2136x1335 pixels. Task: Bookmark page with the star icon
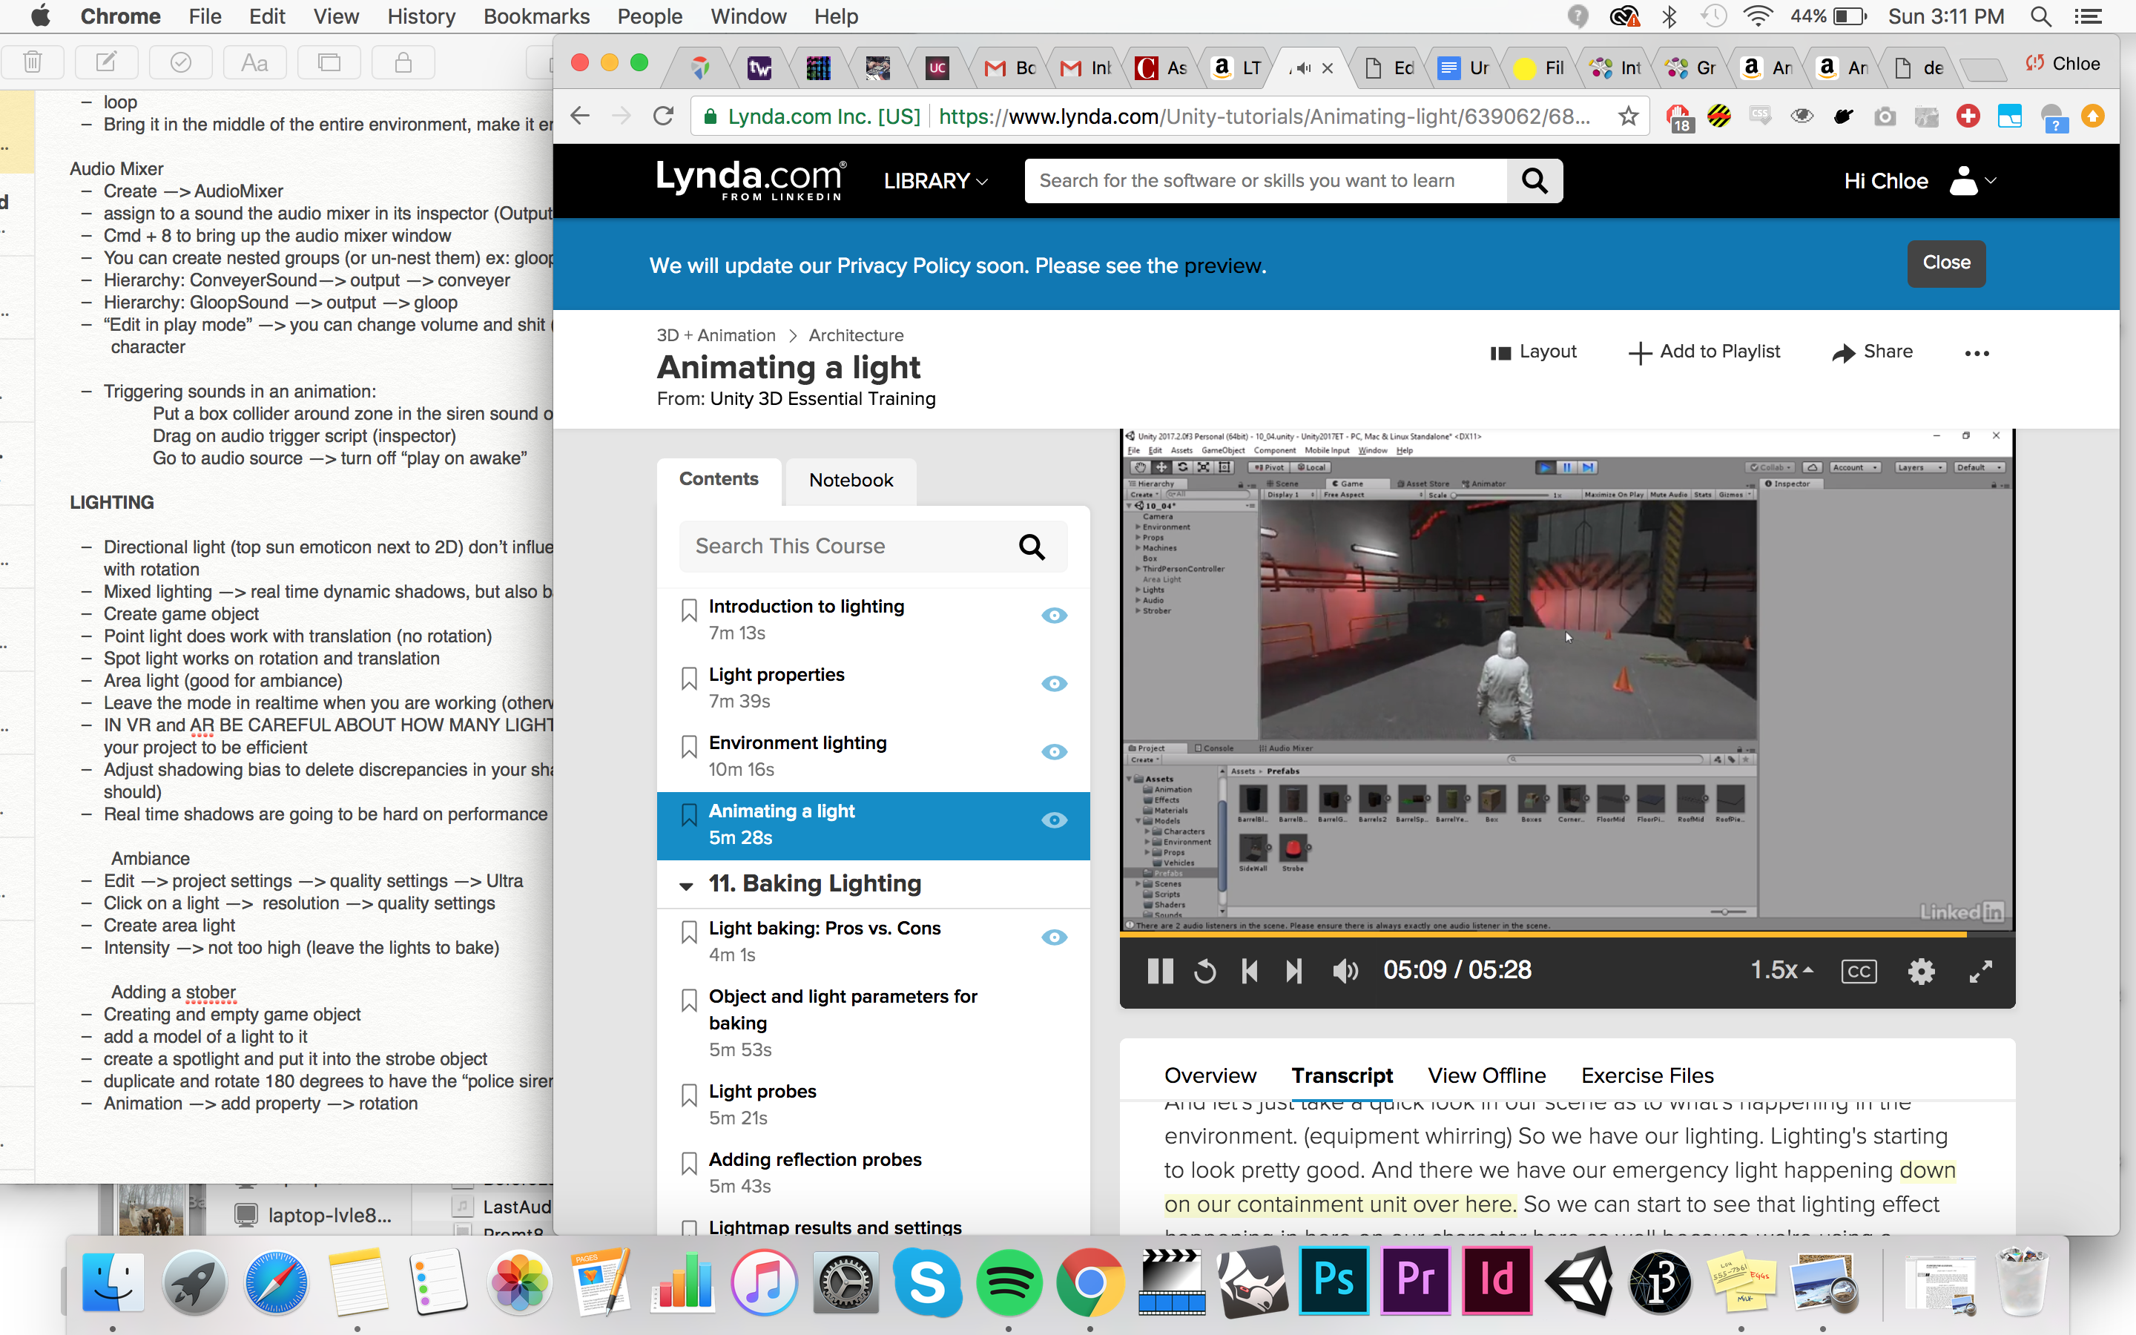(1629, 116)
